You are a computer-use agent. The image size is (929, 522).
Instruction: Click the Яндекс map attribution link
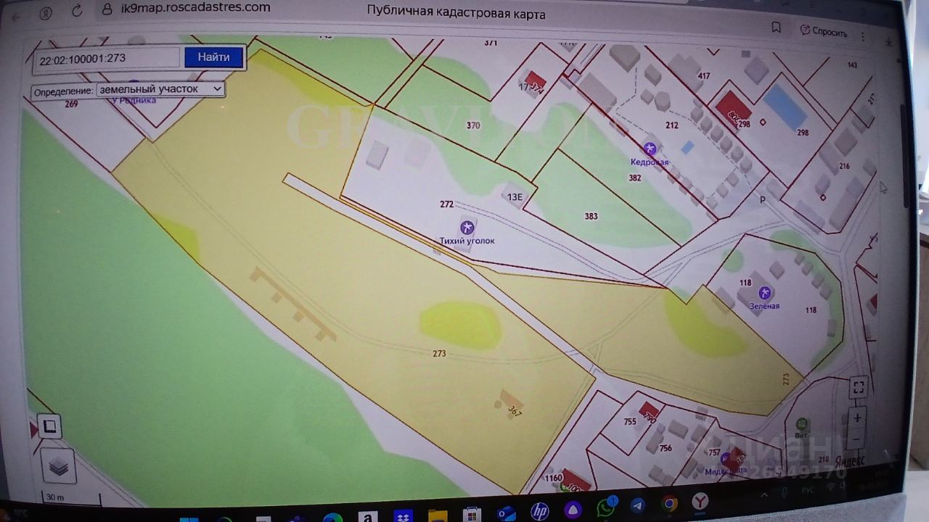tap(851, 460)
